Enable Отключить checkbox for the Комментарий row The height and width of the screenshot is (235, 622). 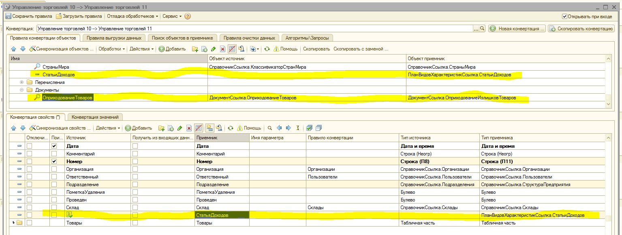pos(30,154)
